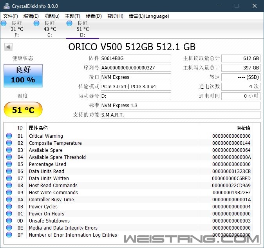The height and width of the screenshot is (248, 264).
Task: Click raw value 0000000000001A
Action: pos(231,200)
